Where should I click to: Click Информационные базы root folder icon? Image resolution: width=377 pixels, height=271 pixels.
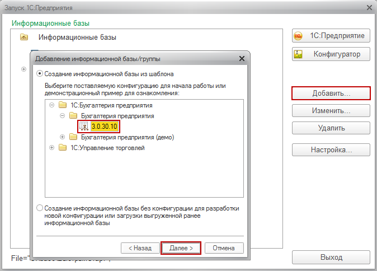[x=24, y=38]
